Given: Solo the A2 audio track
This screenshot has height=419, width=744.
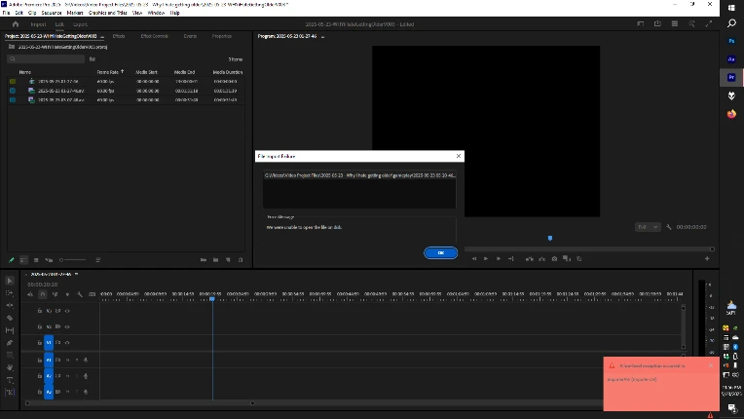Looking at the screenshot, I should click(x=77, y=376).
